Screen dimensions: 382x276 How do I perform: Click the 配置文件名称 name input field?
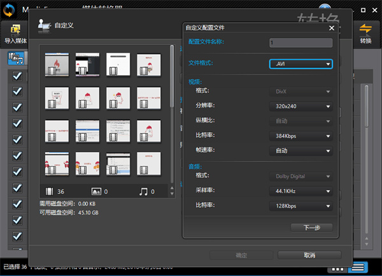click(301, 43)
